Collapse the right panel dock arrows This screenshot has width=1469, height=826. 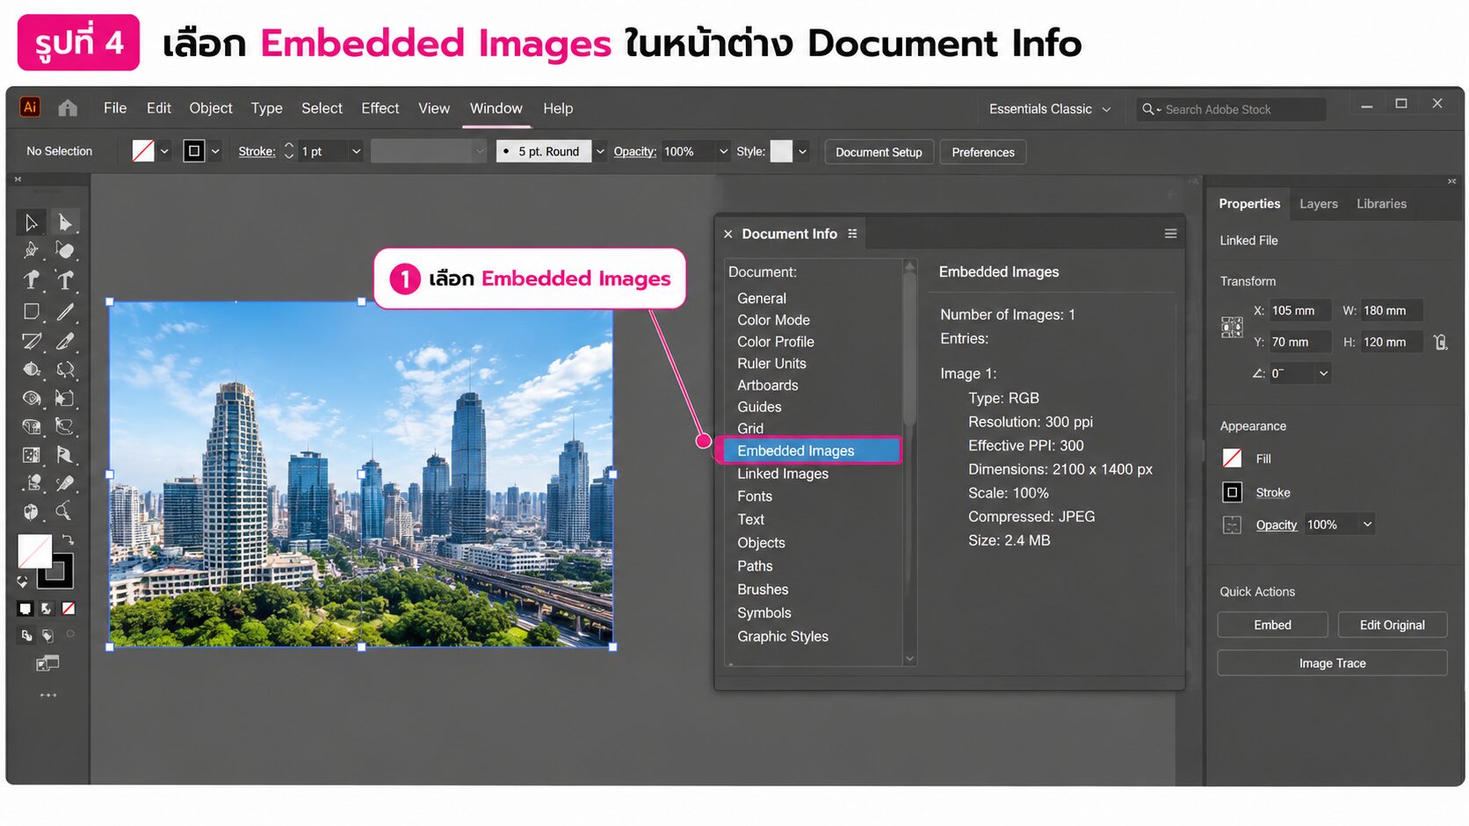click(1451, 181)
